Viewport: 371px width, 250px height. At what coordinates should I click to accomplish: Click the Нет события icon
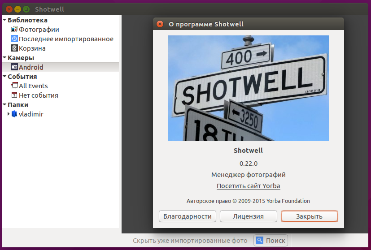14,95
